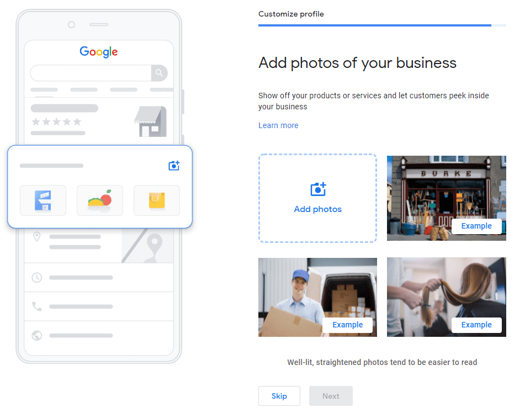
Task: Click Example on the delivery man photo
Action: (x=348, y=325)
